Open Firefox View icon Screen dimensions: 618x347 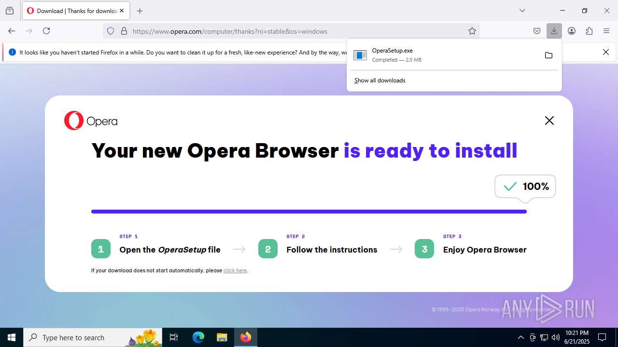coord(10,11)
